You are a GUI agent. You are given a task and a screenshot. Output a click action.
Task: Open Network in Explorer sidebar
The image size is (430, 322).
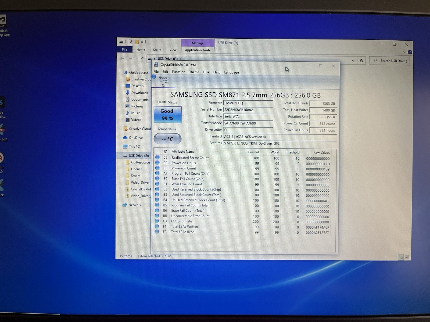pos(132,205)
